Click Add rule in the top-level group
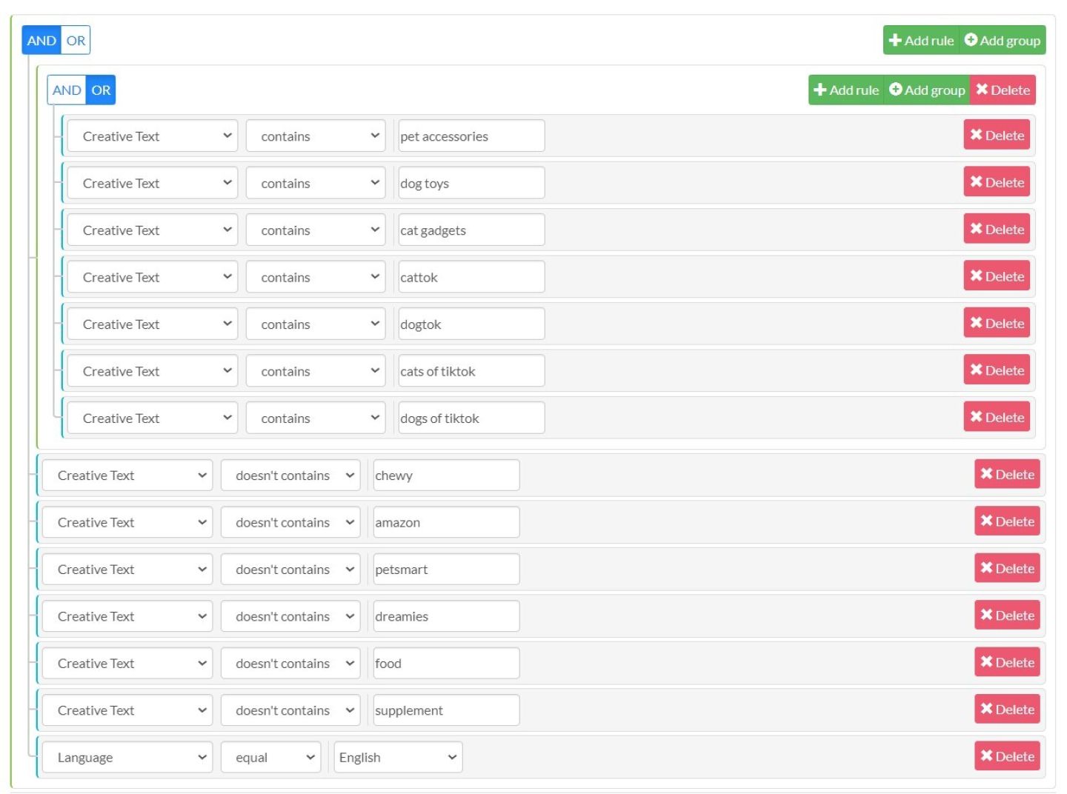 click(921, 41)
